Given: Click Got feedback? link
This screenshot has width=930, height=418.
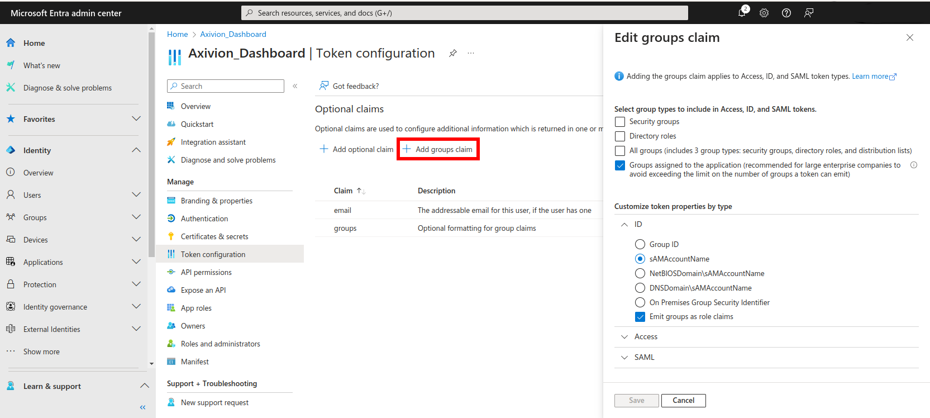Looking at the screenshot, I should click(349, 86).
